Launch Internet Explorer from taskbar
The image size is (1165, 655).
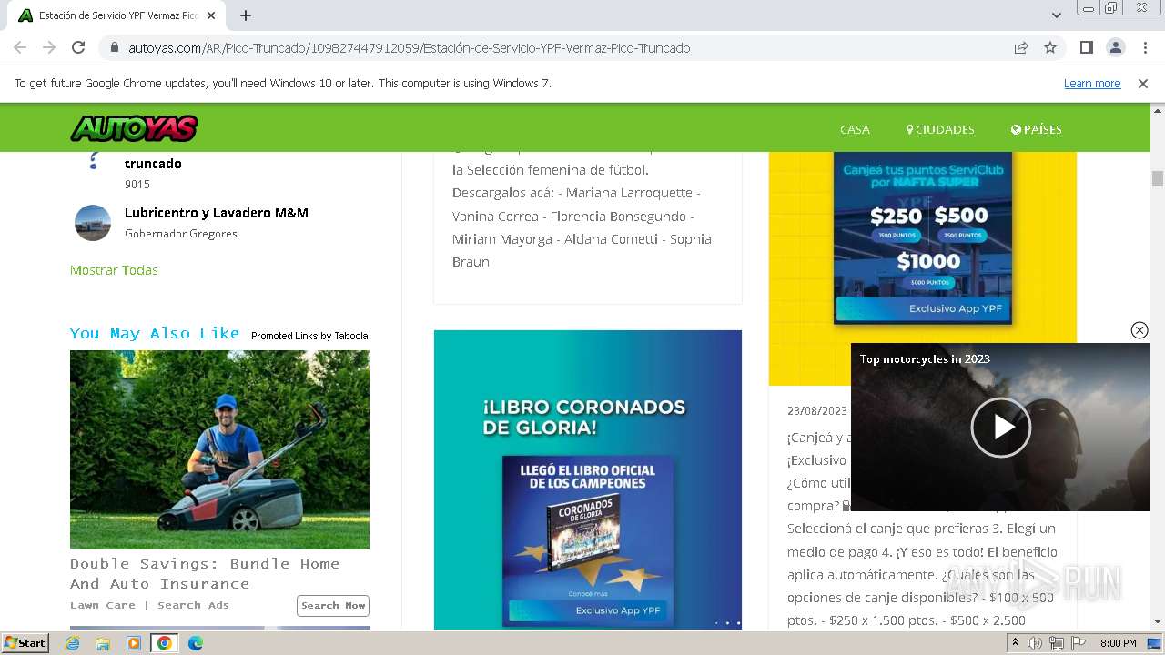click(72, 643)
